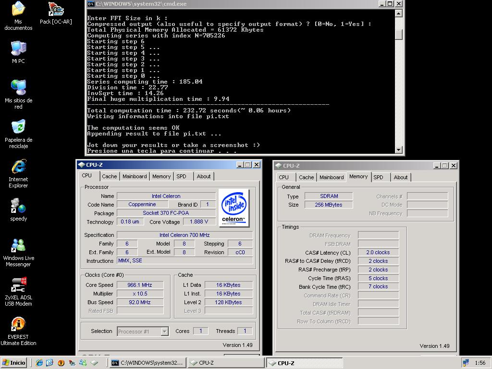492x369 pixels.
Task: Select Mainboard tab in left CPU-Z
Action: click(135, 176)
